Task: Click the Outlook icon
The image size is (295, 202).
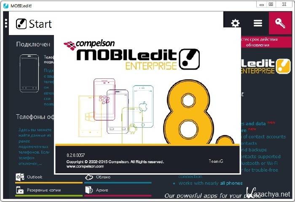Action: pyautogui.click(x=20, y=177)
